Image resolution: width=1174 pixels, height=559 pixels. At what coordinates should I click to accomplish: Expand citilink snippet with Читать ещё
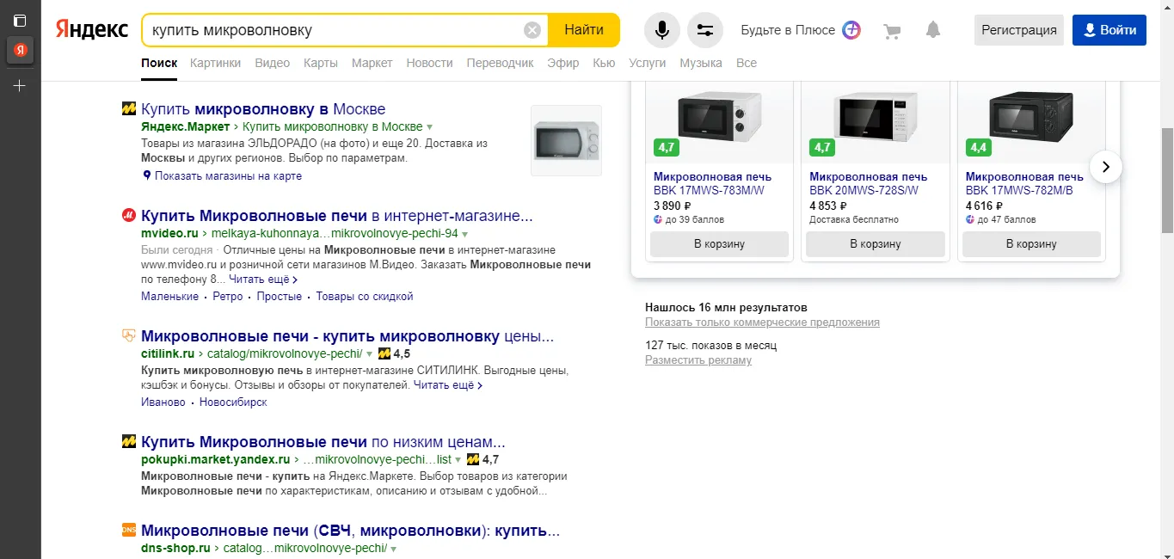(x=448, y=385)
